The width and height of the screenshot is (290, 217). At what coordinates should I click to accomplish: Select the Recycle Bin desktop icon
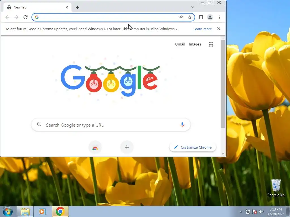click(x=276, y=188)
